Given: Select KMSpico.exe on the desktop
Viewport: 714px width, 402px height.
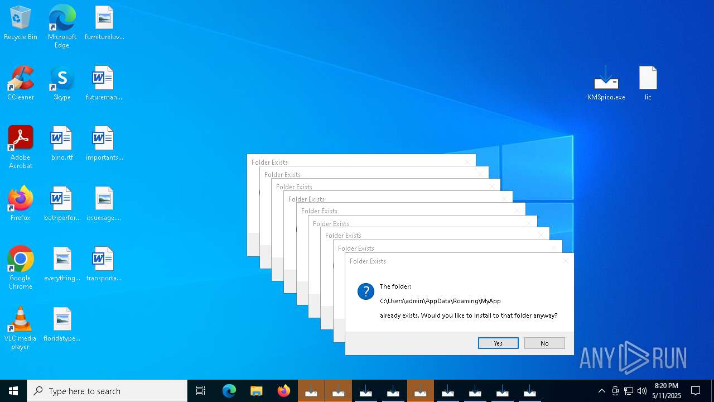Looking at the screenshot, I should (606, 84).
